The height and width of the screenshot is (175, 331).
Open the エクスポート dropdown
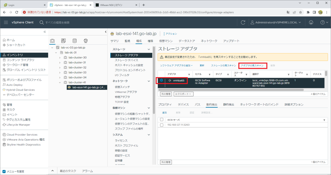[x=184, y=94]
